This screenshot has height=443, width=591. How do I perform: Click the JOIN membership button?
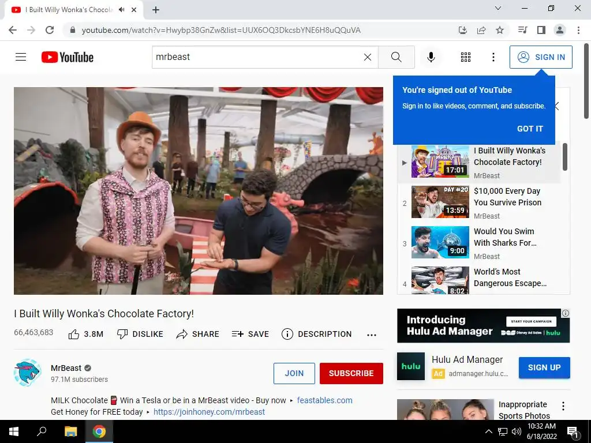pos(294,373)
